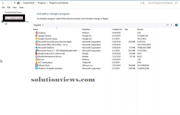Click the Windows features shield icon

click(2, 22)
